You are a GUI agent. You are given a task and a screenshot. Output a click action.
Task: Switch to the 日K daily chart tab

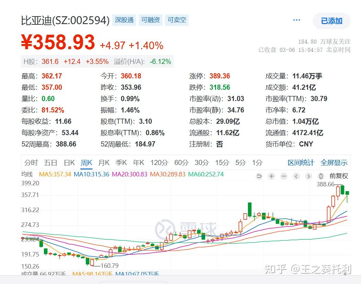click(69, 163)
